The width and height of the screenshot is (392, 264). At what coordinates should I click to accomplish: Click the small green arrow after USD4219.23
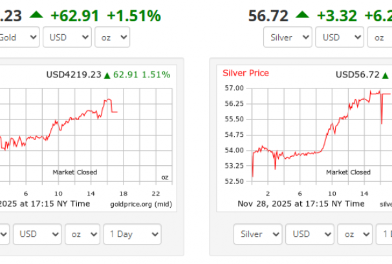coord(107,75)
